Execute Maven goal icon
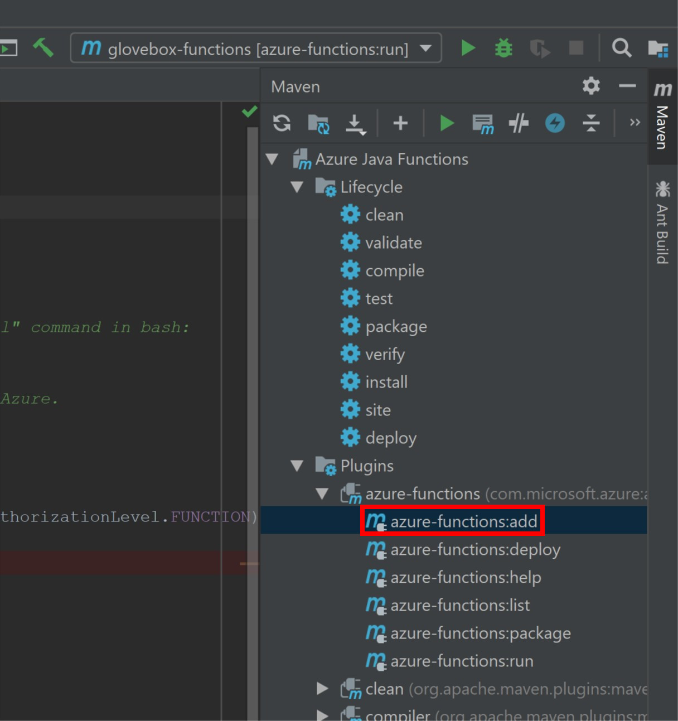The height and width of the screenshot is (721, 678). coord(483,124)
